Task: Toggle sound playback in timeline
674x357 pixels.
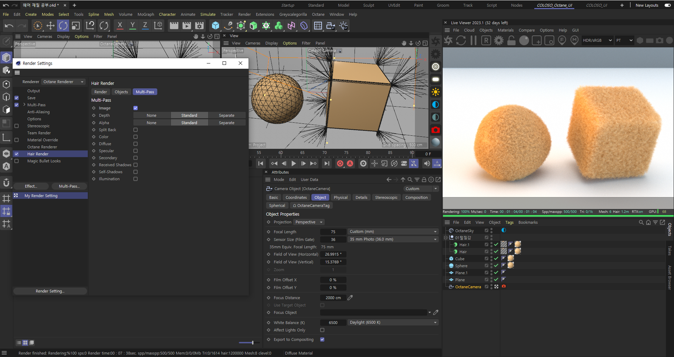Action: 427,163
